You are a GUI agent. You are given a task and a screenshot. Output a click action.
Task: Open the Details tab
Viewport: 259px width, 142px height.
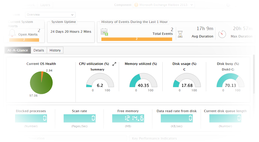39,50
